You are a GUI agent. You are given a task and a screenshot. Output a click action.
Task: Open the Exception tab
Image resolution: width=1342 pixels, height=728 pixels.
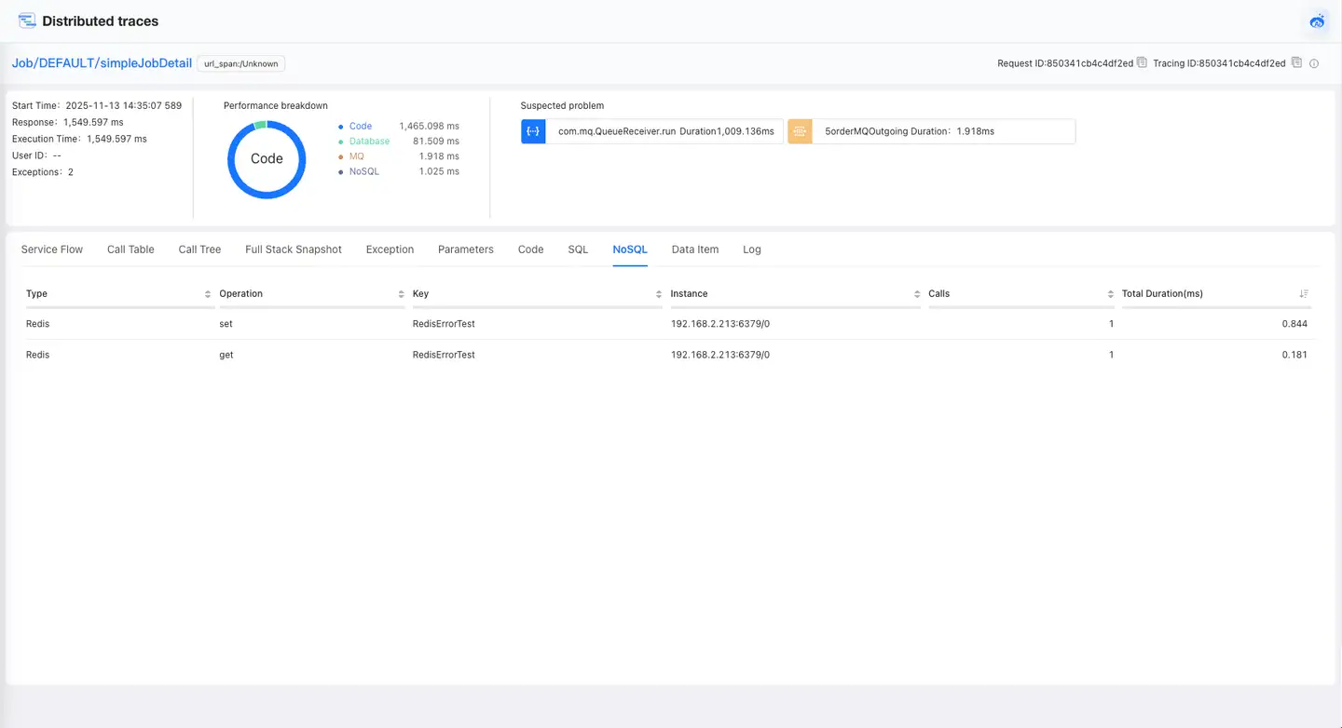pos(390,249)
